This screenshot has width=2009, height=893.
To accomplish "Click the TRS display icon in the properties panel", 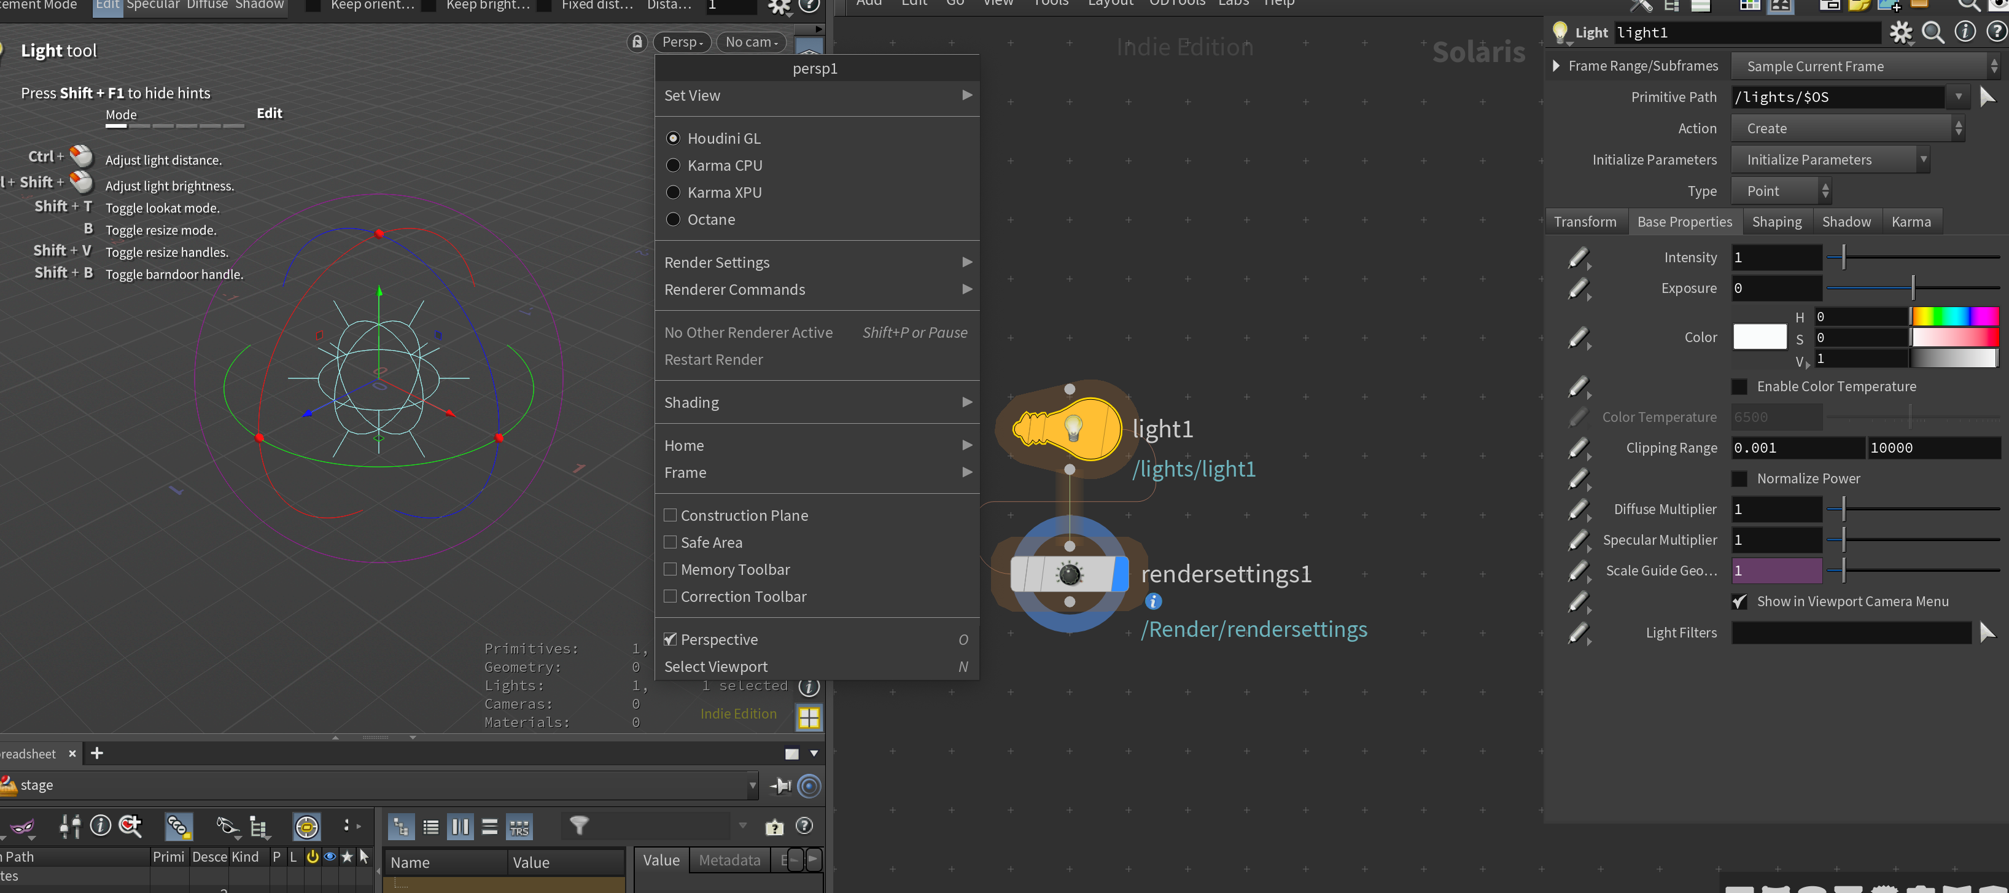I will pos(519,827).
